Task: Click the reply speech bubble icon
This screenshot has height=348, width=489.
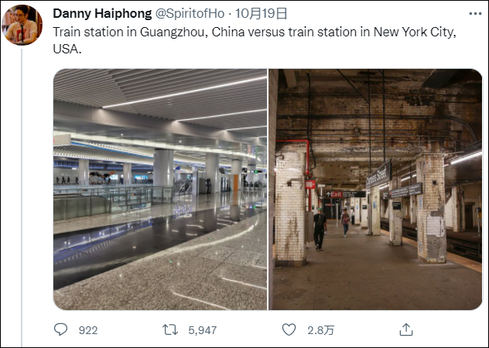Action: (61, 329)
